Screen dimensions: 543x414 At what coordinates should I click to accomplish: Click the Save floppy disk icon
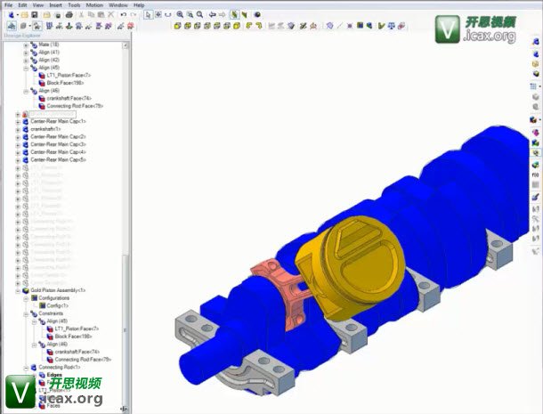[x=35, y=15]
